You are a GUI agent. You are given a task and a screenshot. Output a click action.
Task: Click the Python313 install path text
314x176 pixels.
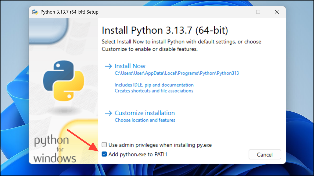tap(177, 73)
